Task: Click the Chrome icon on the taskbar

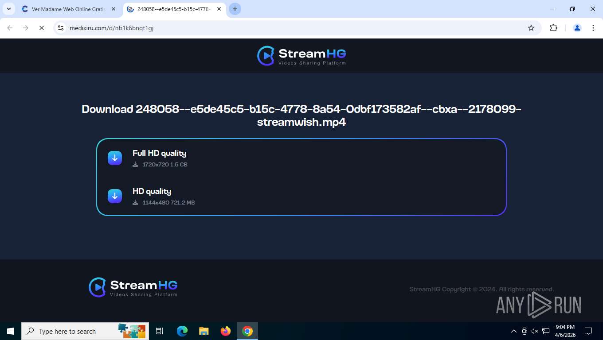Action: tap(247, 331)
